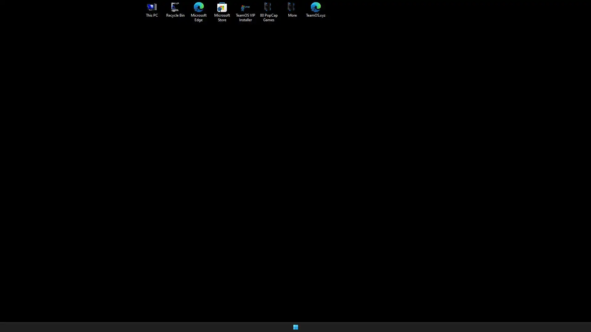Select the Microsoft Store shortcut icon
The height and width of the screenshot is (332, 591).
222,7
